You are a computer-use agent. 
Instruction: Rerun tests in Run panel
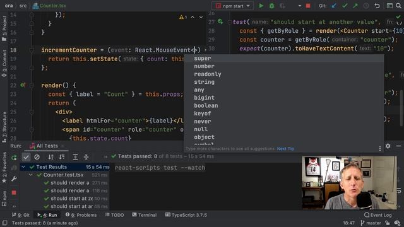(14, 157)
